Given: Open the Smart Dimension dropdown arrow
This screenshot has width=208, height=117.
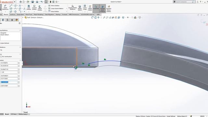Looking at the screenshot, I should [x=5, y=12].
